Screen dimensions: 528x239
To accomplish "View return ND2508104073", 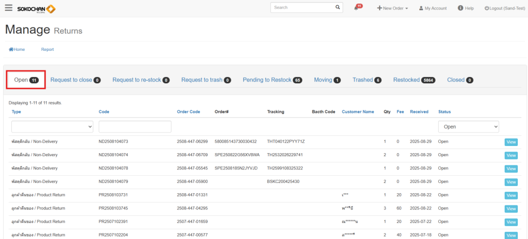I will click(x=510, y=142).
